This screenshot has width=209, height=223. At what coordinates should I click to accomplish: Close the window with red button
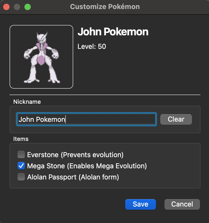click(x=6, y=7)
